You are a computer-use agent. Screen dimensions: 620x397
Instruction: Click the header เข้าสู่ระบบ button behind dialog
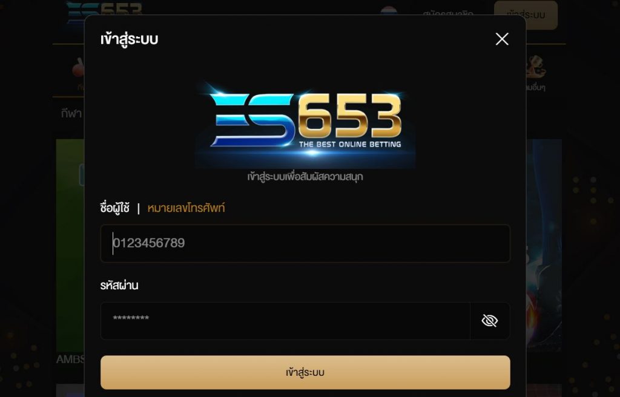coord(526,15)
